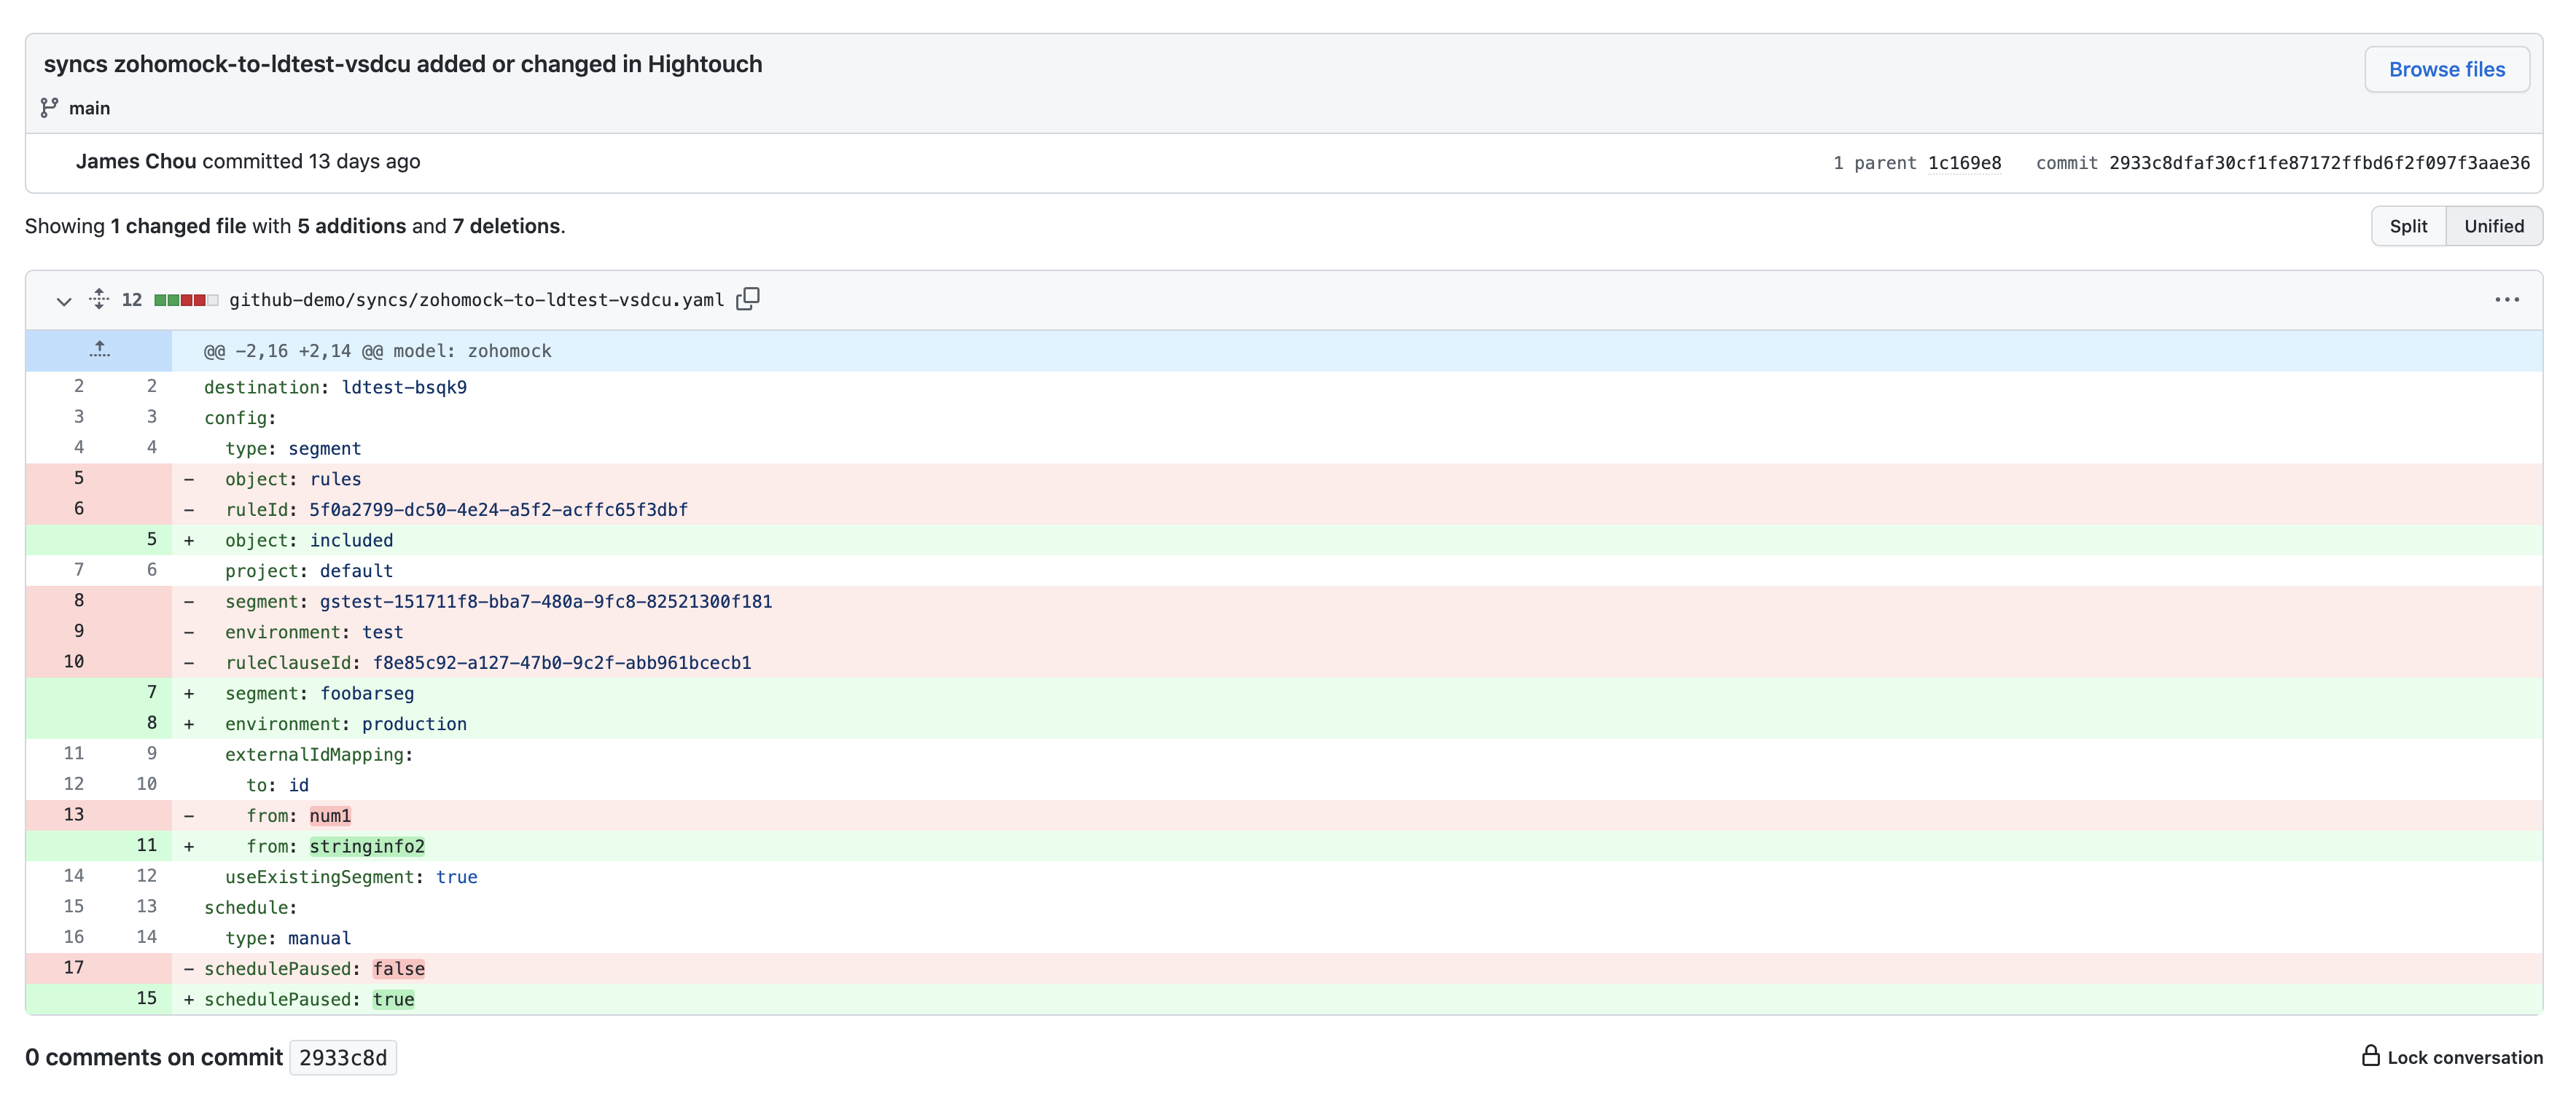
Task: Click the parent commit link 1c169e8
Action: tap(1965, 162)
